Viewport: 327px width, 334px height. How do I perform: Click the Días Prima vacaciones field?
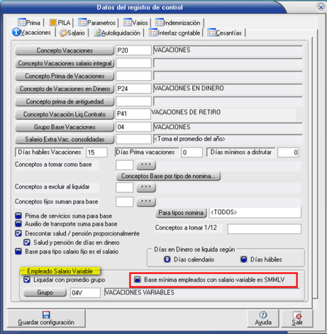192,152
